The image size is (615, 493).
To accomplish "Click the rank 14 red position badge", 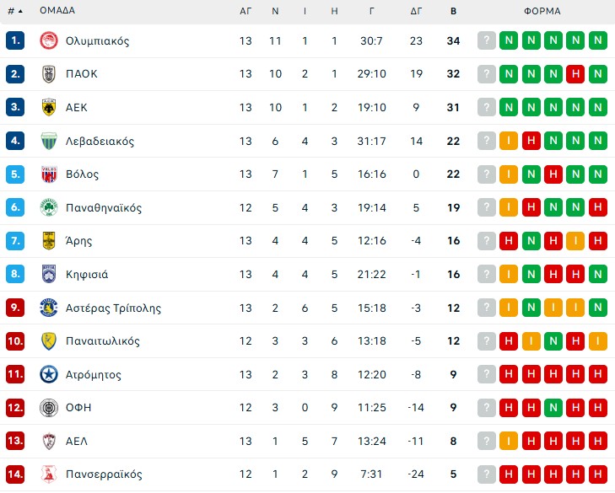I will [15, 474].
